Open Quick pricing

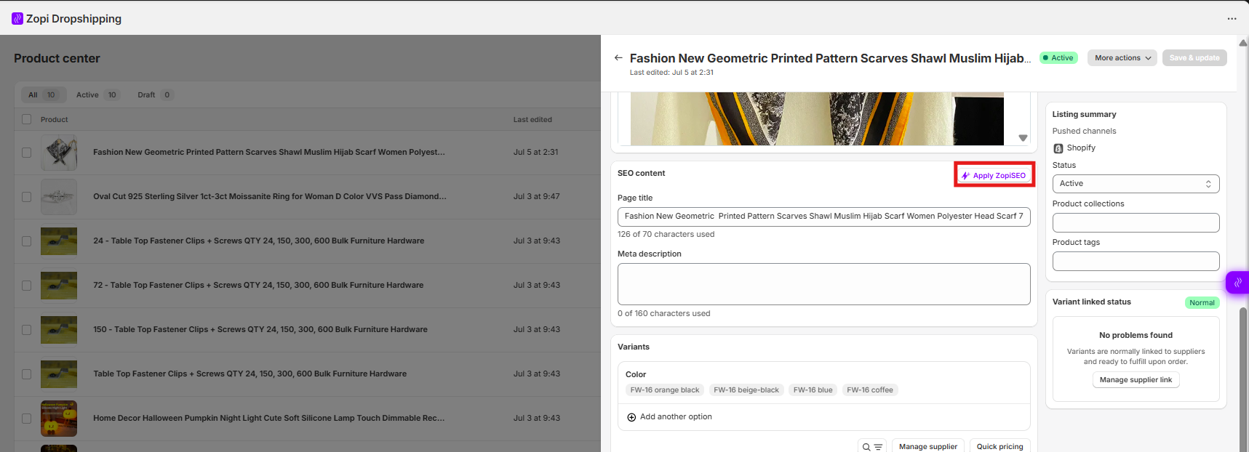[999, 447]
